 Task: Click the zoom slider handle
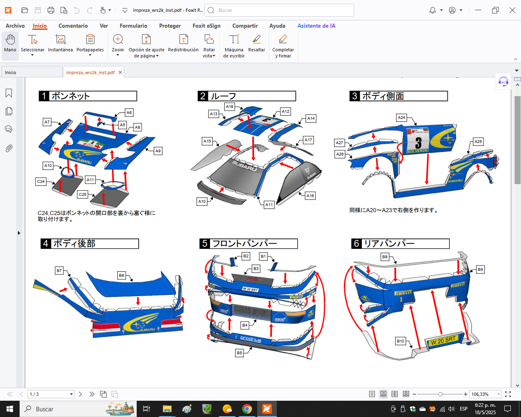(x=440, y=394)
